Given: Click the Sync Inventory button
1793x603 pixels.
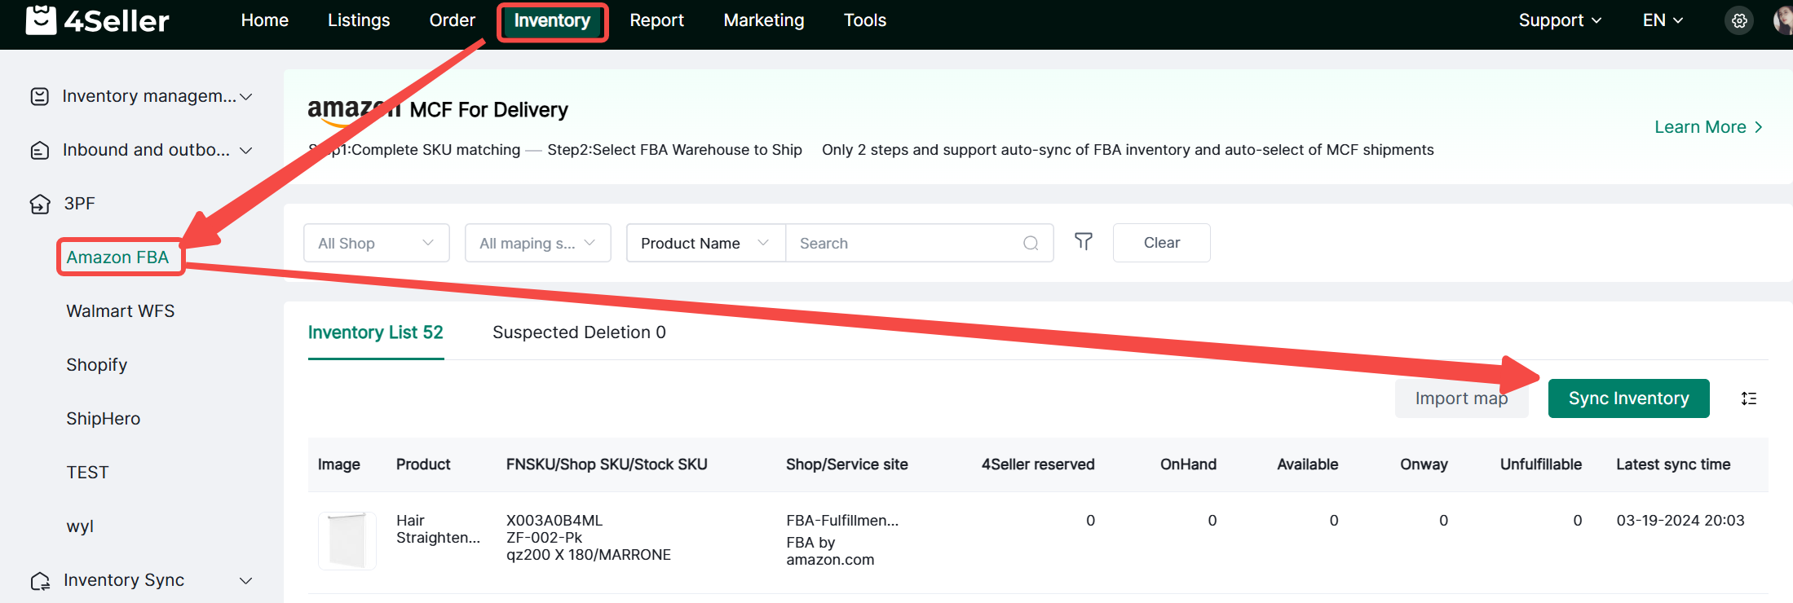Looking at the screenshot, I should click(1628, 398).
